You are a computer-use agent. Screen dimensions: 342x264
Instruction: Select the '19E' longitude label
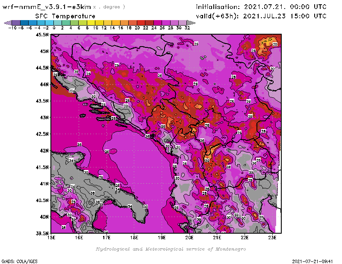click(x=162, y=238)
